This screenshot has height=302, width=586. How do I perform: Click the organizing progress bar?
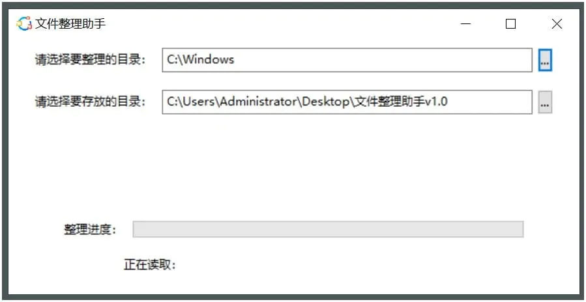click(328, 229)
